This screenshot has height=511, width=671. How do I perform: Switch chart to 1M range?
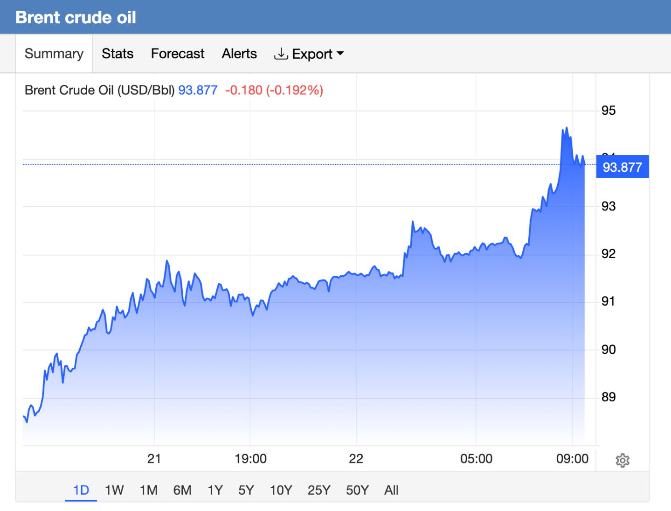[149, 490]
